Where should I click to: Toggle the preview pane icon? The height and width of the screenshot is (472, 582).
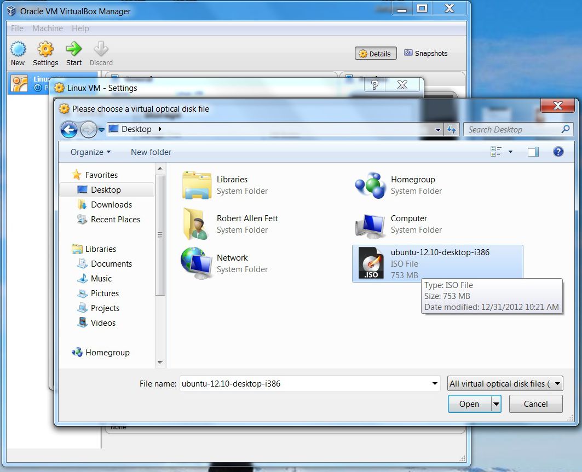click(533, 152)
